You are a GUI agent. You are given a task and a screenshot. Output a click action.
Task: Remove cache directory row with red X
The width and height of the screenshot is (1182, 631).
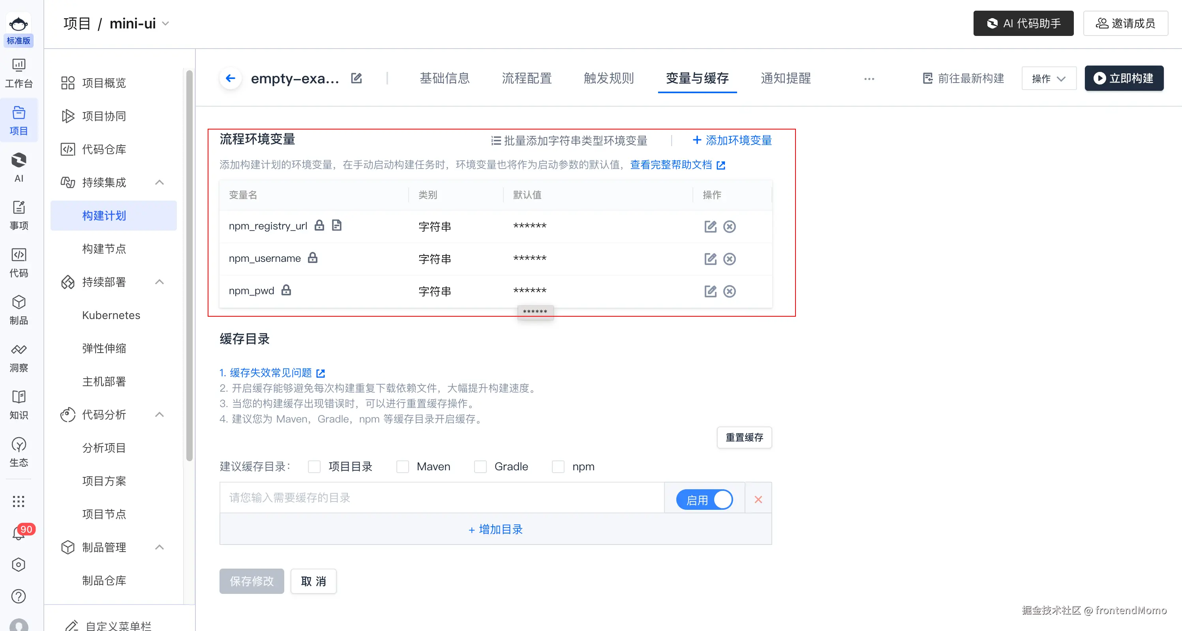(758, 499)
